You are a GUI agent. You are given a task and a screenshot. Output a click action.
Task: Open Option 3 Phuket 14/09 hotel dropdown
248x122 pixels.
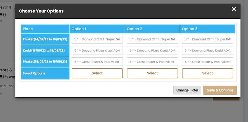[207, 39]
